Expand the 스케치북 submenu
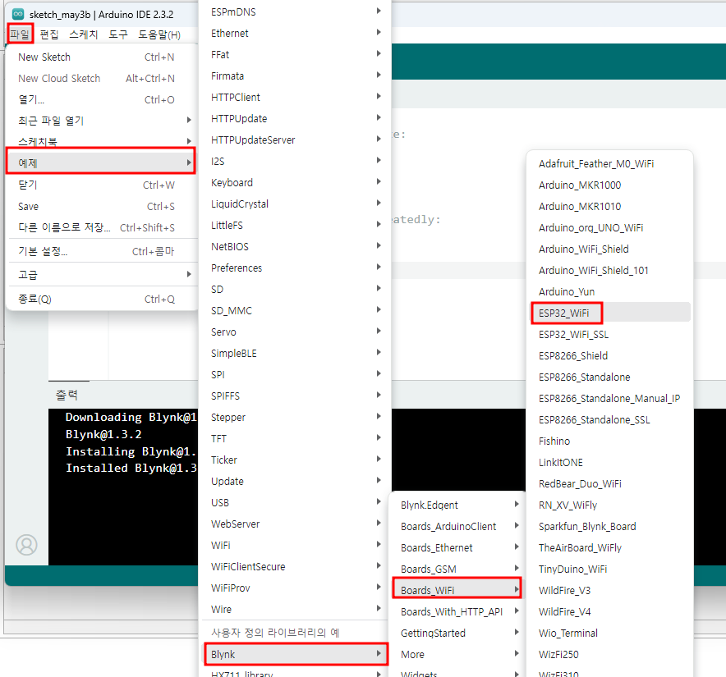 [102, 141]
